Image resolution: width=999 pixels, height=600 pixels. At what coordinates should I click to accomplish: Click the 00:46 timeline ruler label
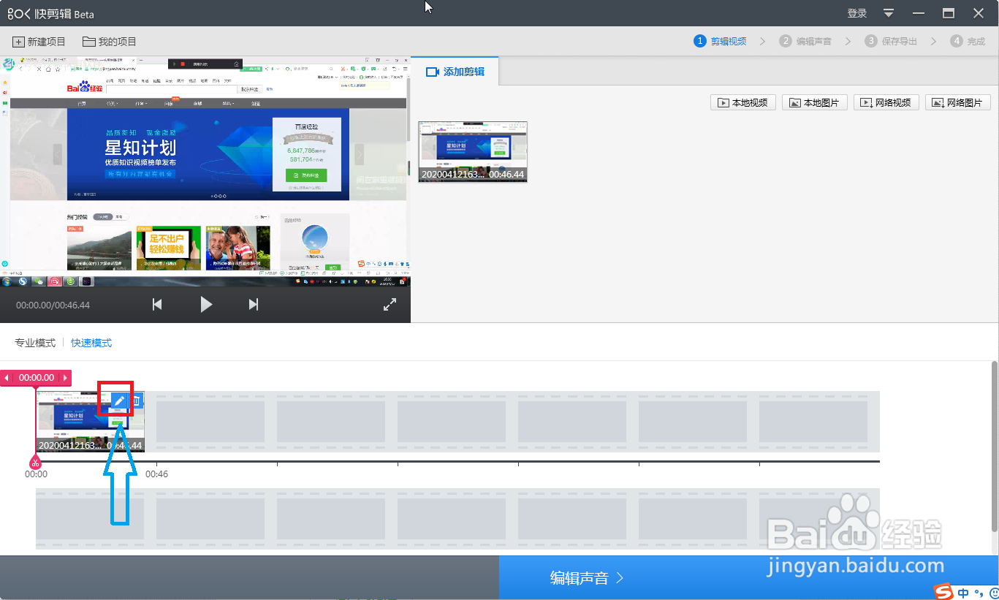[x=156, y=474]
